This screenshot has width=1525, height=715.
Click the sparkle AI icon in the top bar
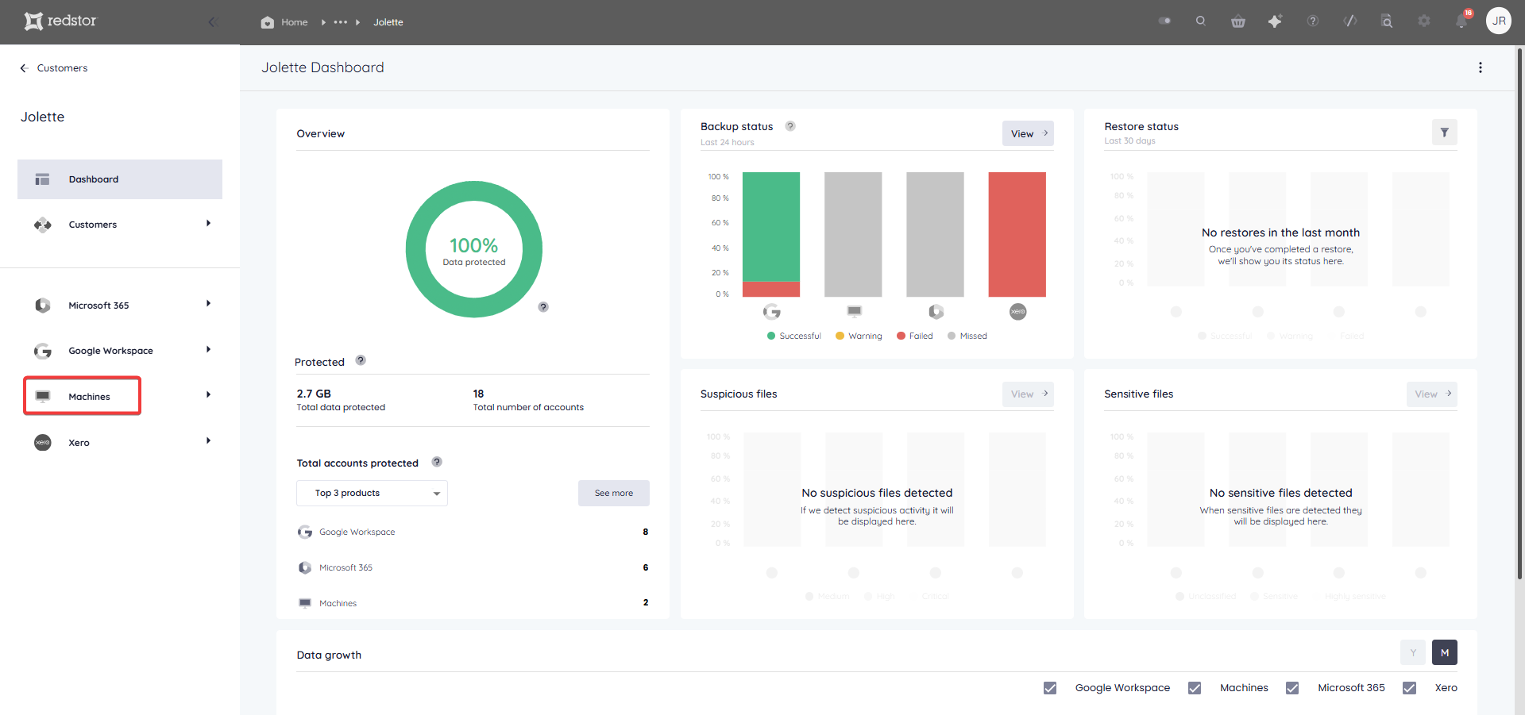pos(1275,21)
